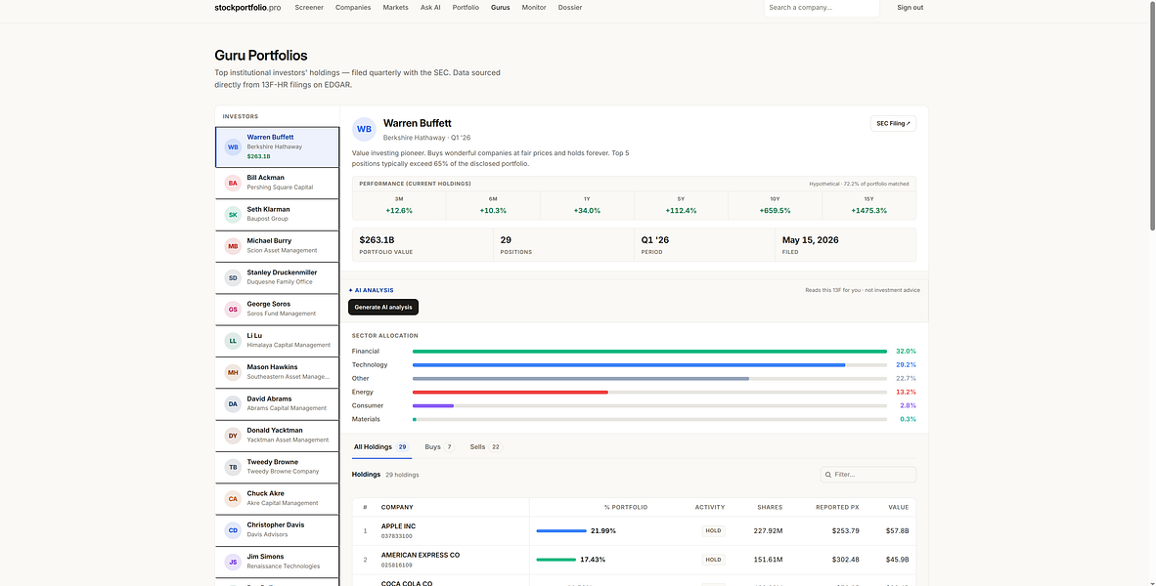Click Chuck Akre's CA avatar

(x=233, y=498)
